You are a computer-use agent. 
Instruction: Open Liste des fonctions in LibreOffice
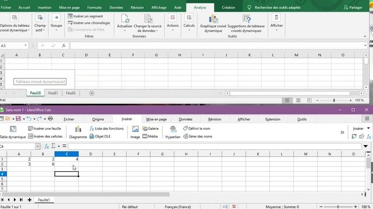coord(107,128)
